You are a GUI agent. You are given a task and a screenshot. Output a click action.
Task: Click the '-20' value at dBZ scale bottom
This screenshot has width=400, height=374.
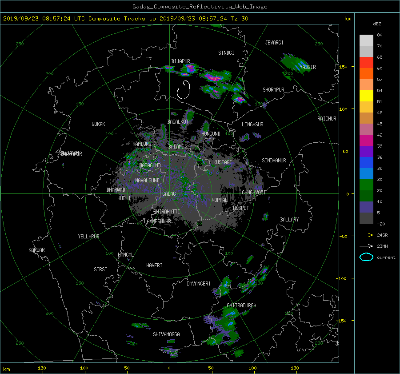(381, 224)
